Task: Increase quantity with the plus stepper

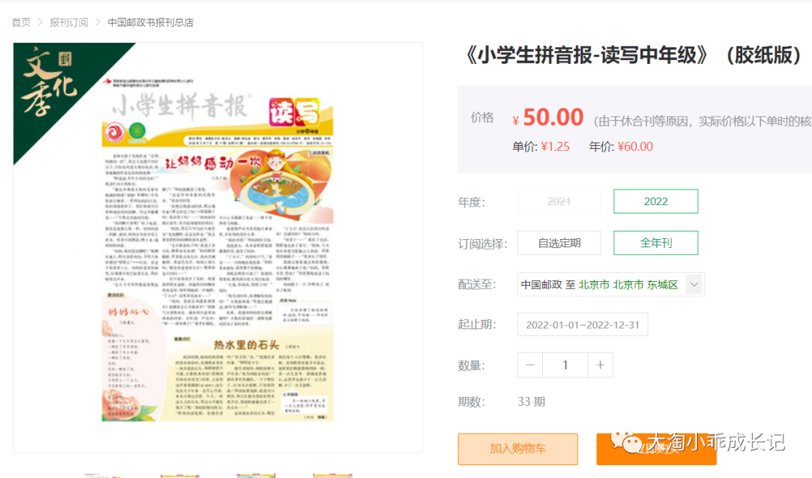Action: click(x=600, y=364)
